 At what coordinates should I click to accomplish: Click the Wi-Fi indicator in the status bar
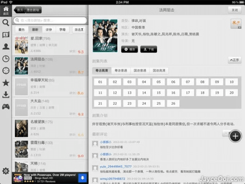[x=11, y=2]
